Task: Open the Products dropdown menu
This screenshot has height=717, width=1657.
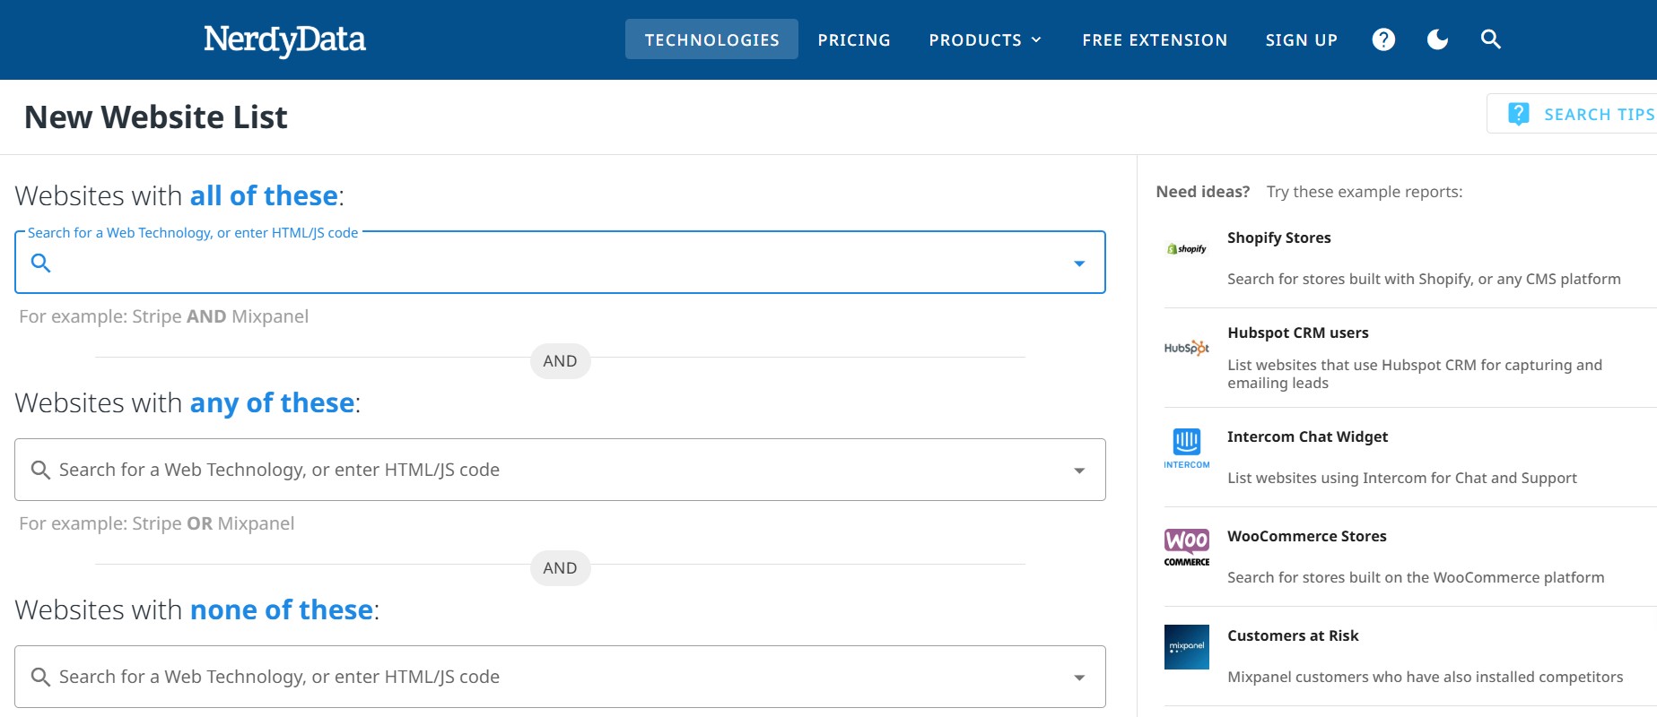Action: coord(986,39)
